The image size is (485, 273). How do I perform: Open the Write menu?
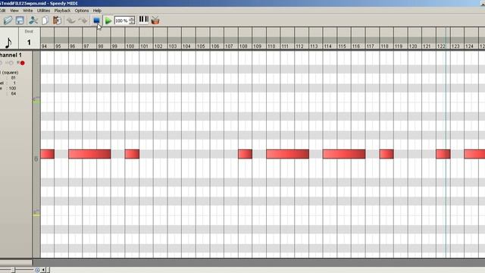pos(28,11)
